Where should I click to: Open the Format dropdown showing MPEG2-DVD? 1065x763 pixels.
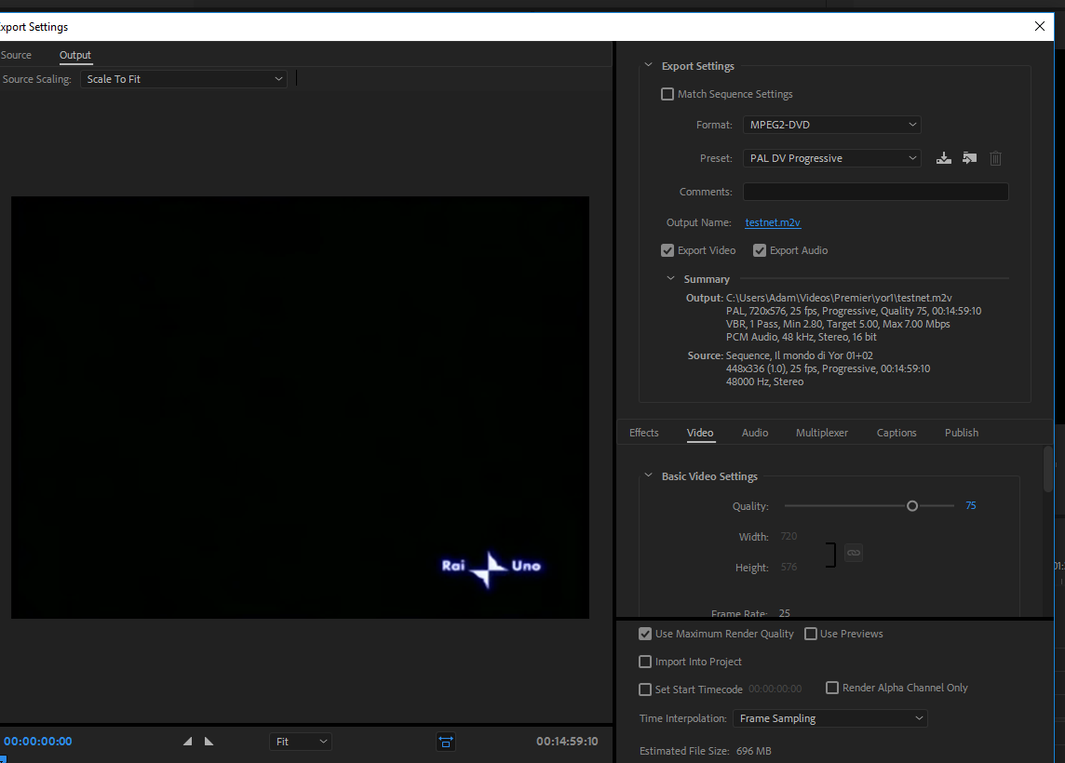pyautogui.click(x=832, y=125)
